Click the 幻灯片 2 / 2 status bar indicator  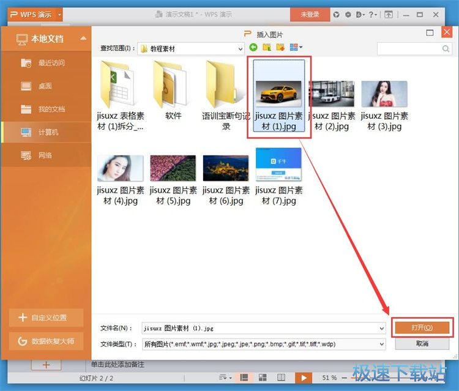pos(96,378)
